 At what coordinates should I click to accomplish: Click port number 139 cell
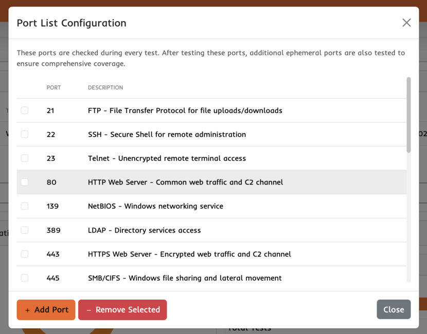pyautogui.click(x=52, y=206)
